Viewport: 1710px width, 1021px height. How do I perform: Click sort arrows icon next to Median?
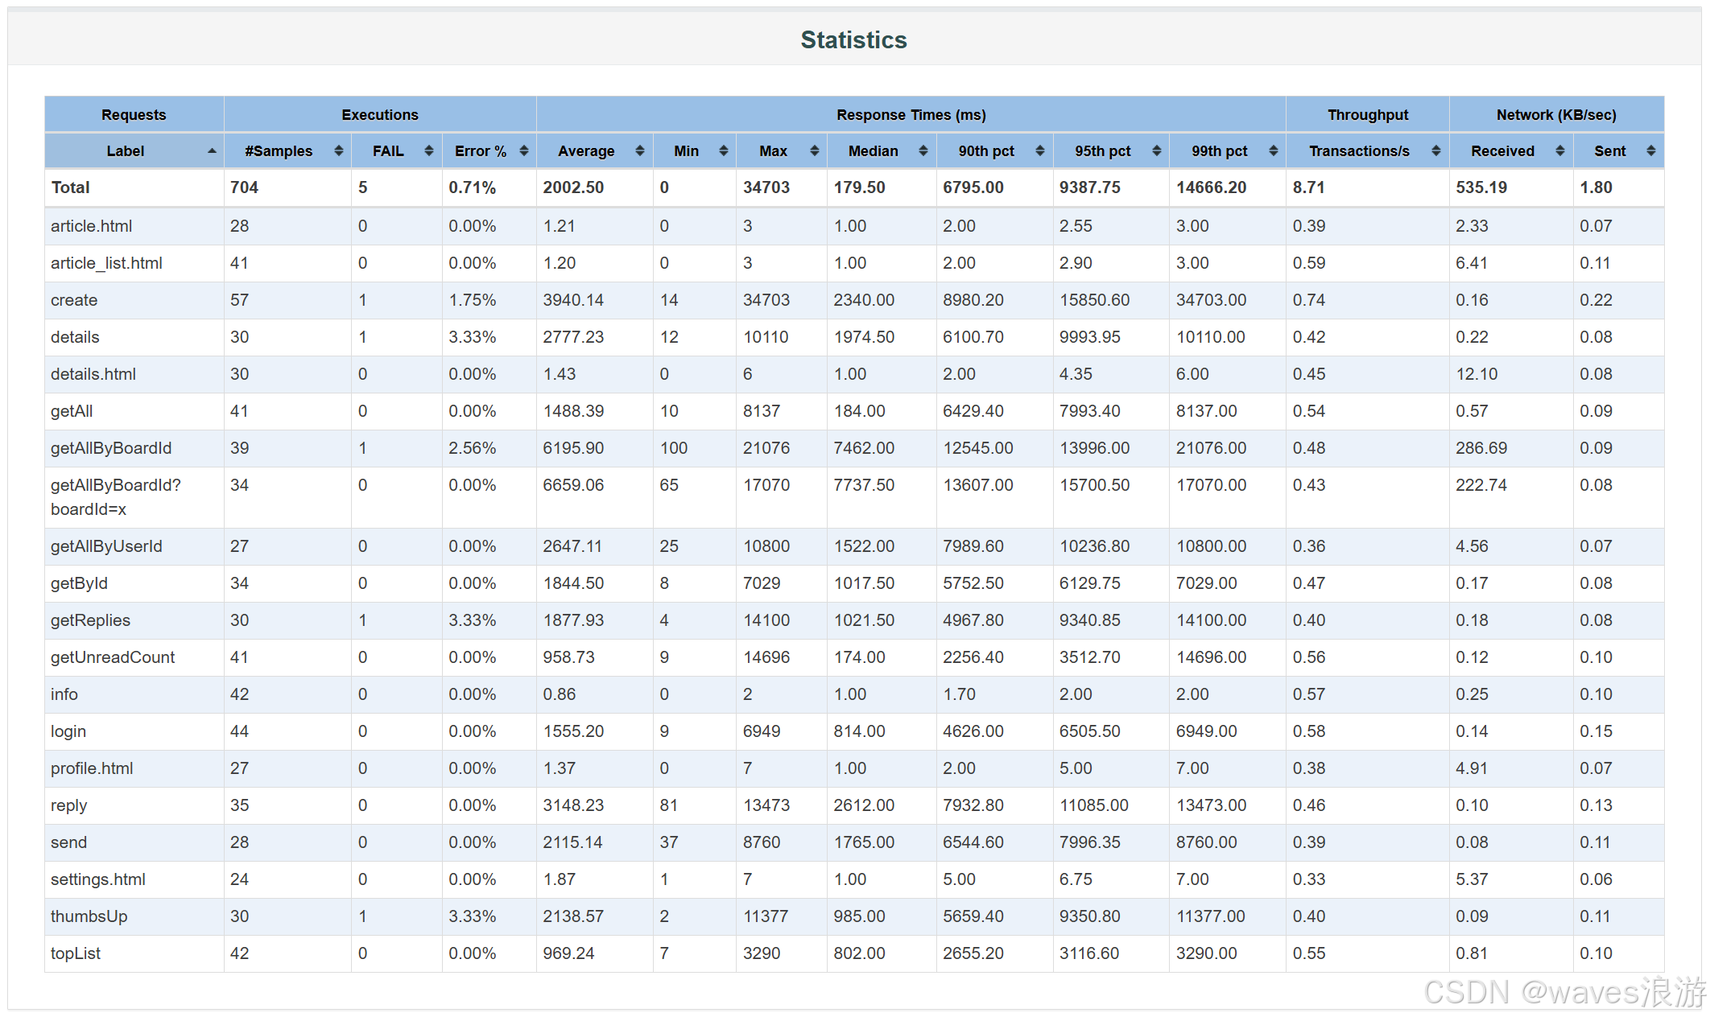923,151
